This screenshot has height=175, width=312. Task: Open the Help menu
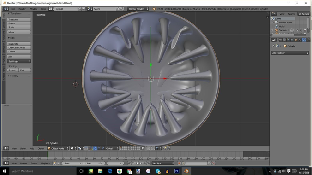(x=43, y=9)
